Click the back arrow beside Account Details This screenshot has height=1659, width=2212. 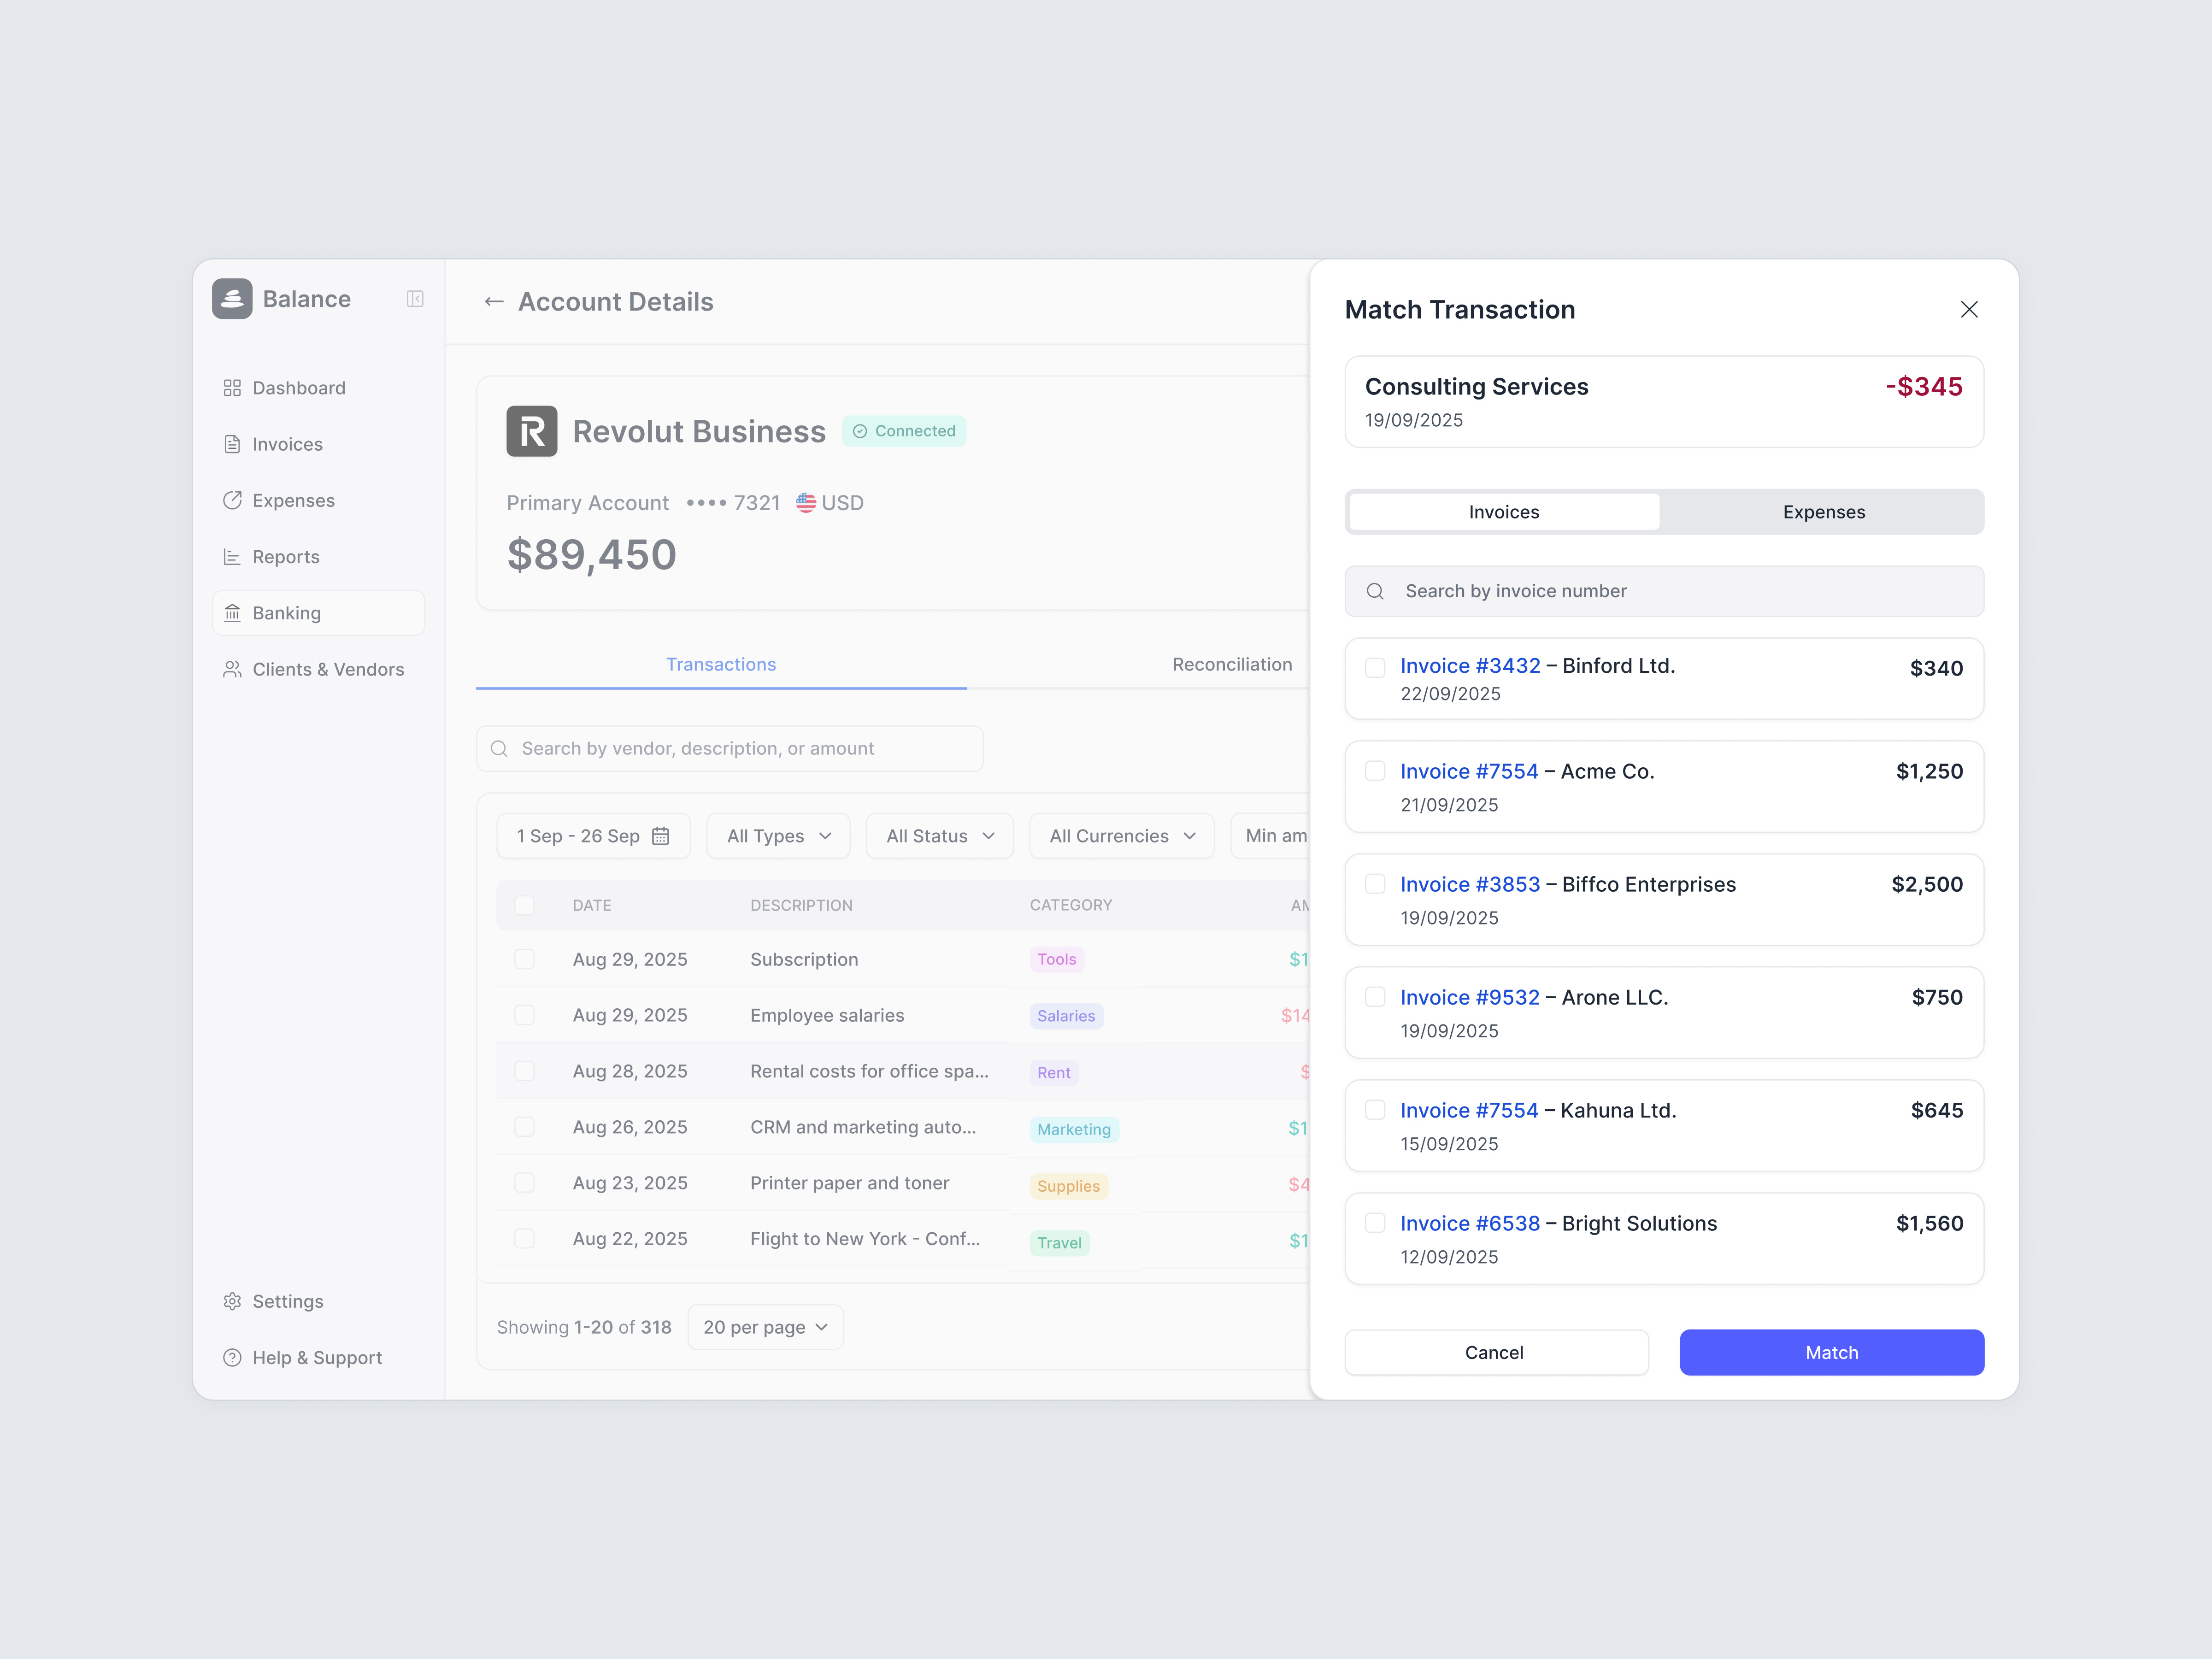[493, 301]
